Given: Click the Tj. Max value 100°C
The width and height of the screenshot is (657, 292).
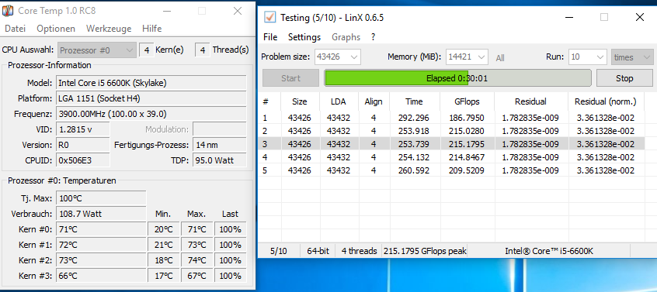Looking at the screenshot, I should tap(101, 198).
